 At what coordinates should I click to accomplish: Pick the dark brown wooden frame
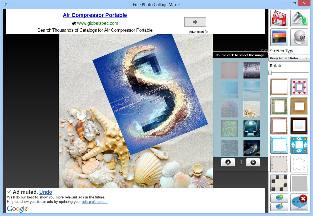[x=299, y=126]
